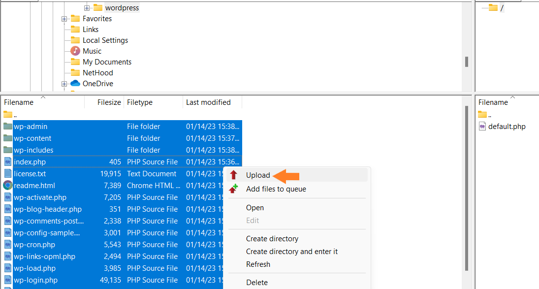Select the Local Settings folder
The image size is (539, 289).
click(105, 40)
